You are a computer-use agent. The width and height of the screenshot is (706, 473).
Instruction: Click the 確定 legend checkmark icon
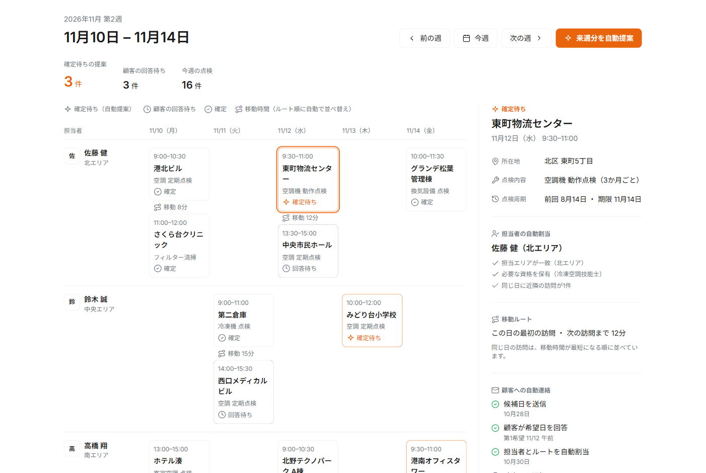(208, 109)
